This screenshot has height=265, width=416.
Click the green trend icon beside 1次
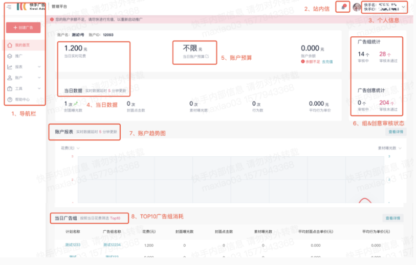pos(76,104)
